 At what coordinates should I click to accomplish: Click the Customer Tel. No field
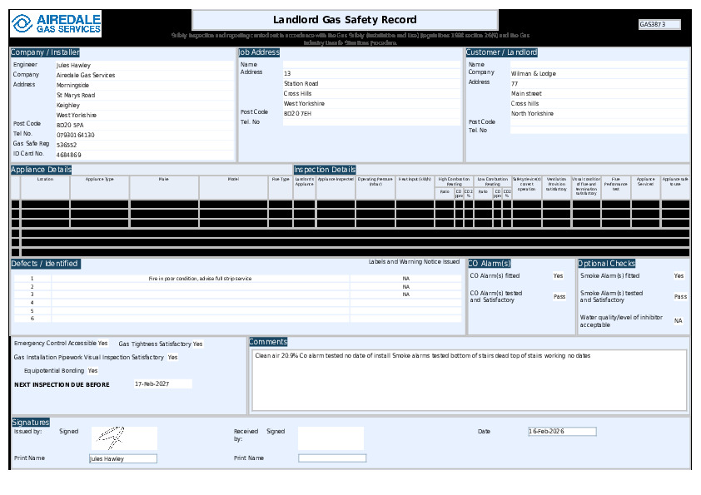pos(599,131)
